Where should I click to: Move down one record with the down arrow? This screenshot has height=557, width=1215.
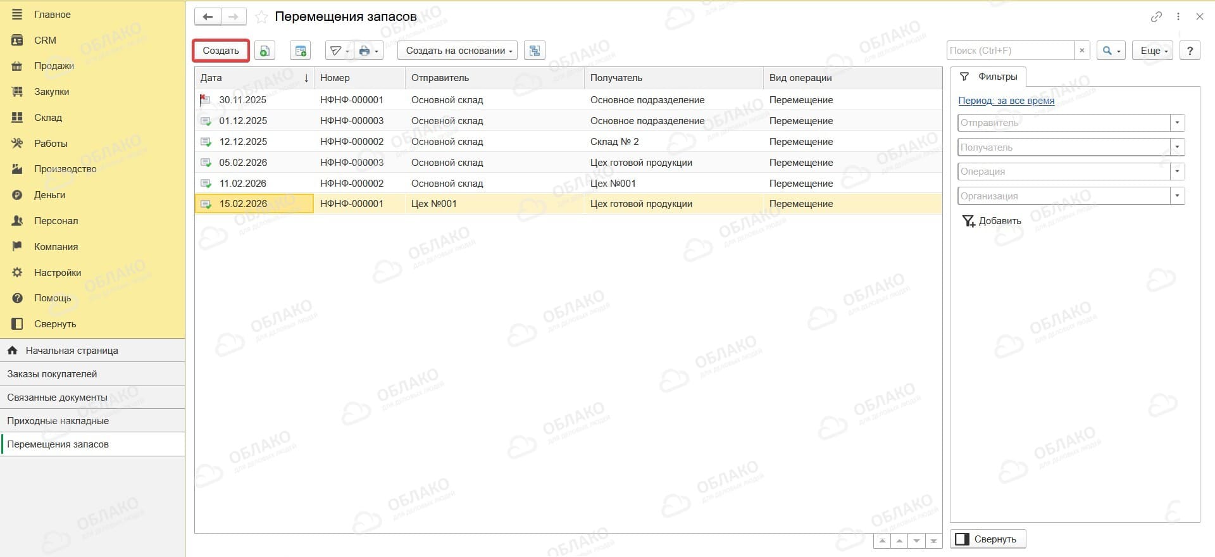click(x=916, y=541)
